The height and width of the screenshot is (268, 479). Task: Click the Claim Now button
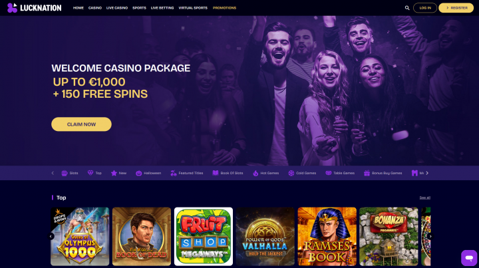pyautogui.click(x=81, y=124)
